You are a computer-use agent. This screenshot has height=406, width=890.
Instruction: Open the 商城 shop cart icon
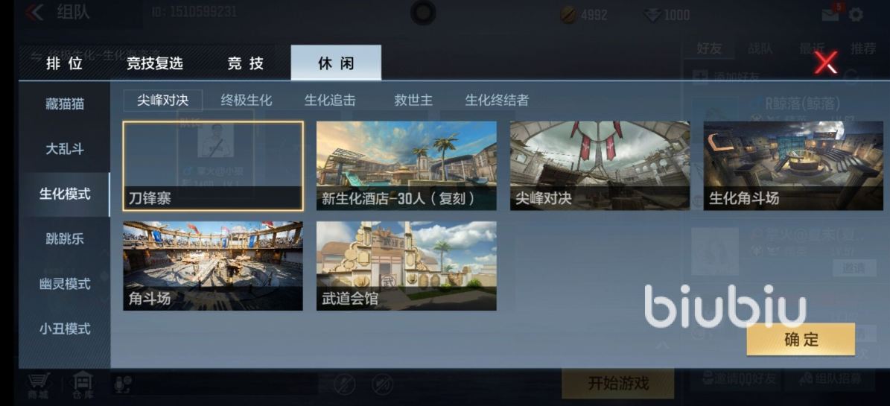(x=39, y=385)
